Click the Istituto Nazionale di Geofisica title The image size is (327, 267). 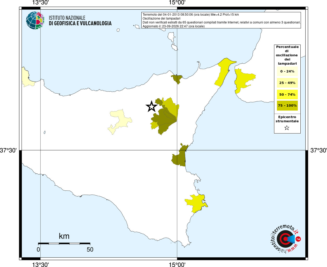(x=80, y=21)
